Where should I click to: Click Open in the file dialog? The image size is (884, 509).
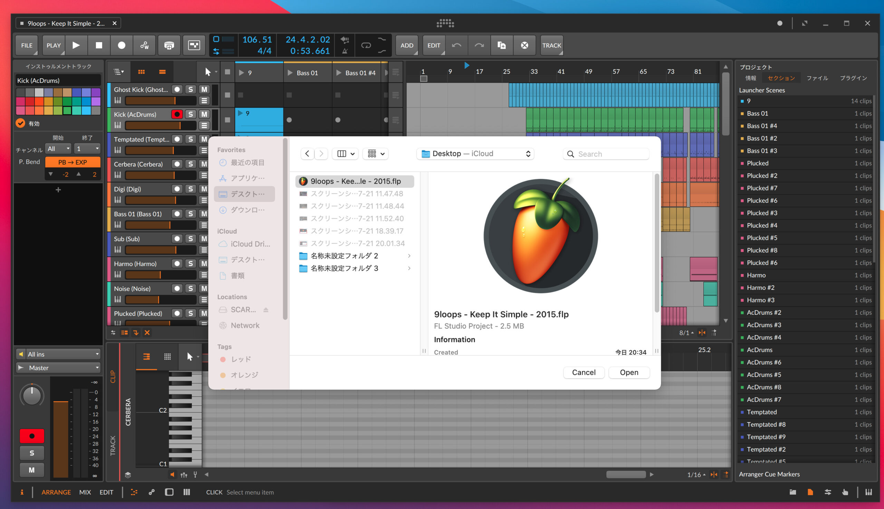click(629, 372)
